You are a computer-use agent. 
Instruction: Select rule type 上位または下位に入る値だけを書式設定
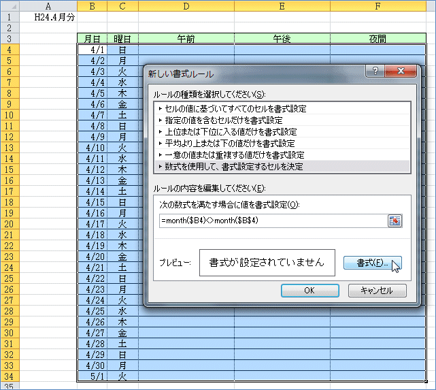(x=282, y=132)
